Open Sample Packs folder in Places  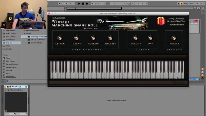pos(11,67)
